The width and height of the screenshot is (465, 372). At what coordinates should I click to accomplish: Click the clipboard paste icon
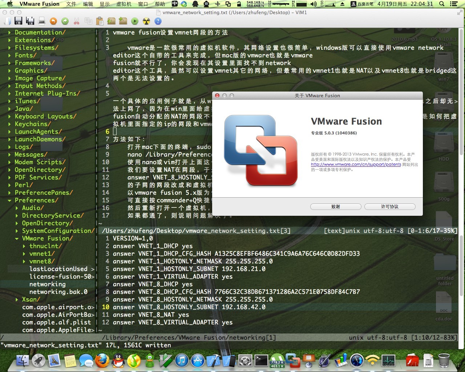(100, 21)
